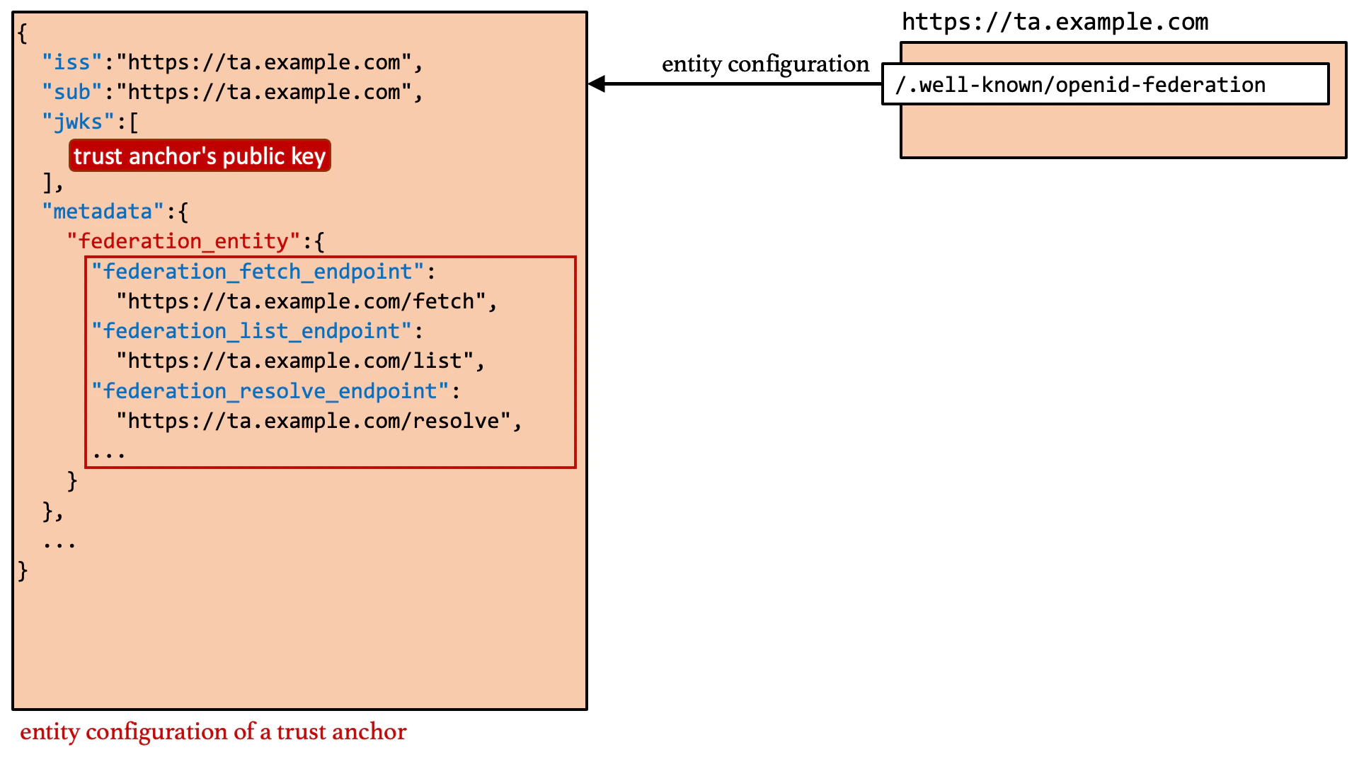Click the "federation_fetch_endpoint" key
1359x764 pixels.
click(x=258, y=272)
